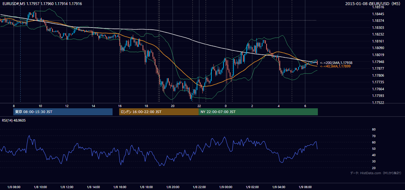The image size is (405, 190).
Task: Click the bottom date label 1/9 04:00
Action: click(x=279, y=187)
